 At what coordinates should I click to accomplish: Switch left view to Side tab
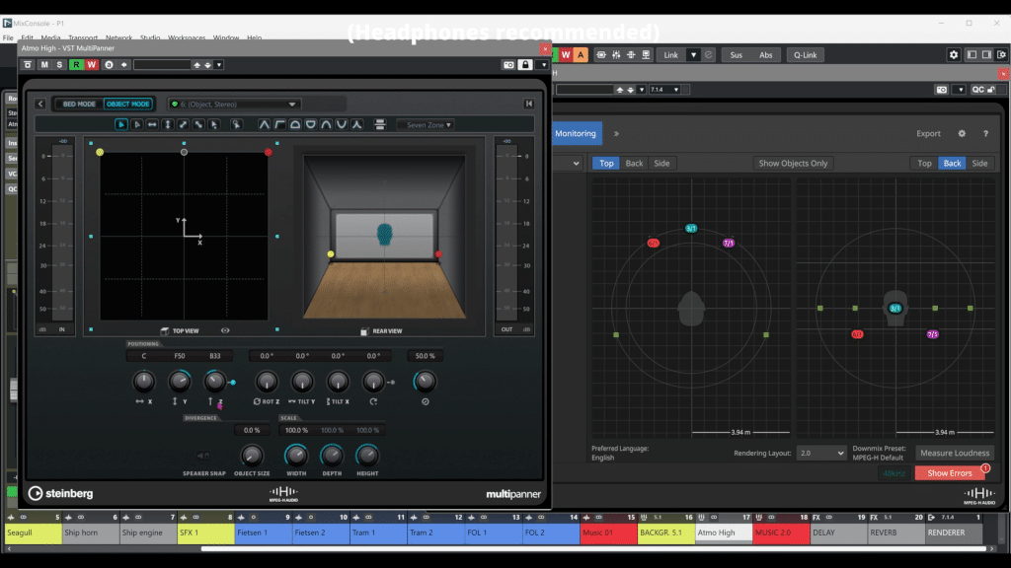(661, 164)
